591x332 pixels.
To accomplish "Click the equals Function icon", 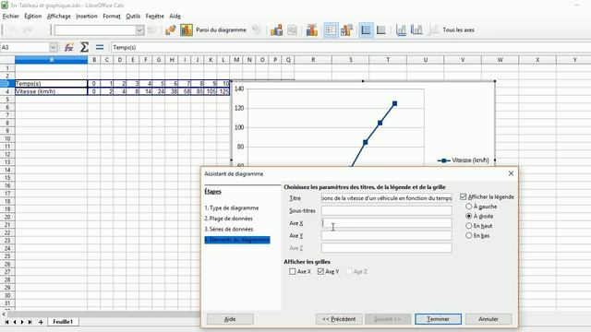I will [100, 47].
